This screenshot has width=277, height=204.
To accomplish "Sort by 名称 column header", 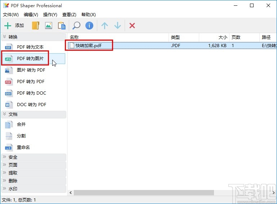I will click(x=119, y=37).
